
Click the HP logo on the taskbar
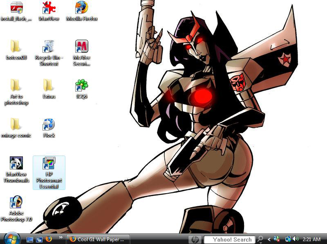pyautogui.click(x=195, y=239)
